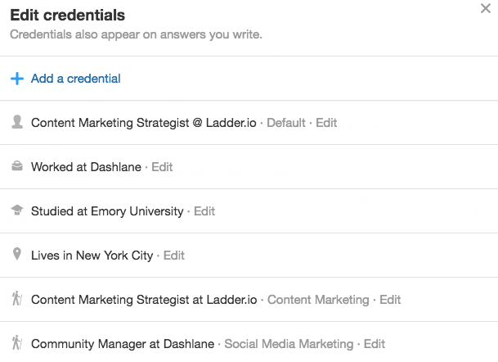This screenshot has height=362, width=498.
Task: Open the Add a credential link
Action: (75, 79)
